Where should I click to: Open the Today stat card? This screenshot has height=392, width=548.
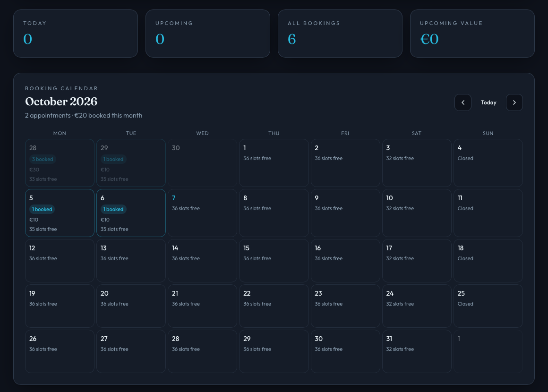tap(76, 34)
